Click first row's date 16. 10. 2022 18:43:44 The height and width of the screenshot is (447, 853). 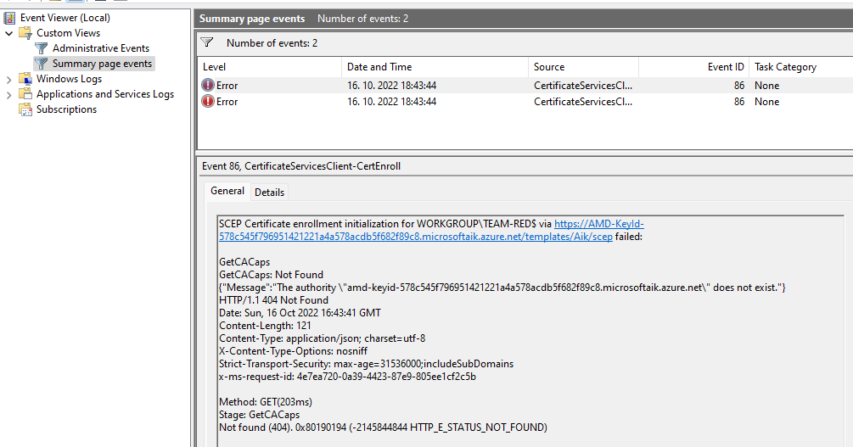point(391,86)
